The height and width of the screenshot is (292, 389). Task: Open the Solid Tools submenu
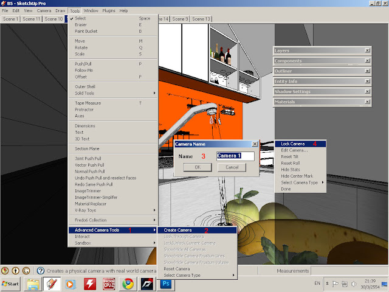pyautogui.click(x=113, y=93)
